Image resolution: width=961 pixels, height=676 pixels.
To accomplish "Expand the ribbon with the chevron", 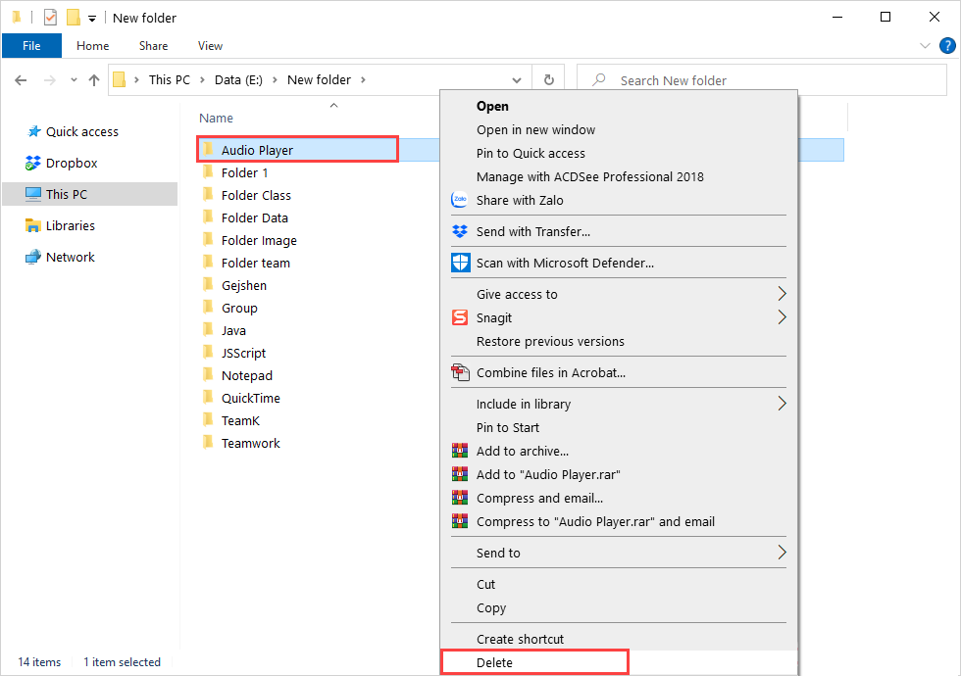I will click(x=925, y=46).
